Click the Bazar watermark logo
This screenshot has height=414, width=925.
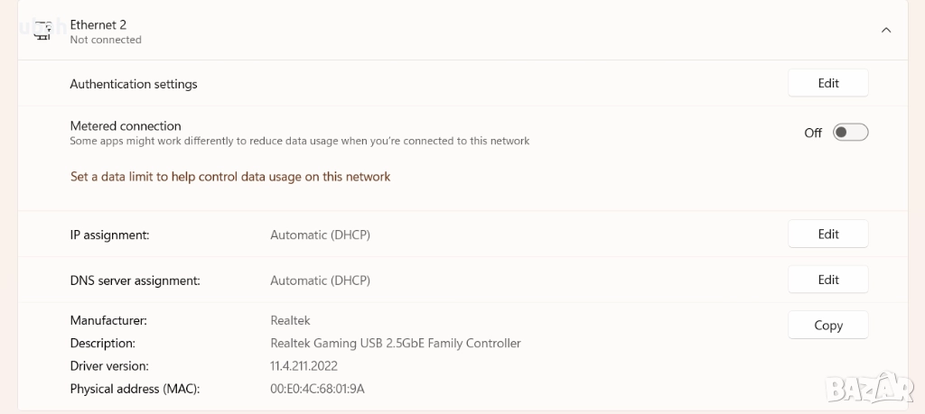pos(869,387)
